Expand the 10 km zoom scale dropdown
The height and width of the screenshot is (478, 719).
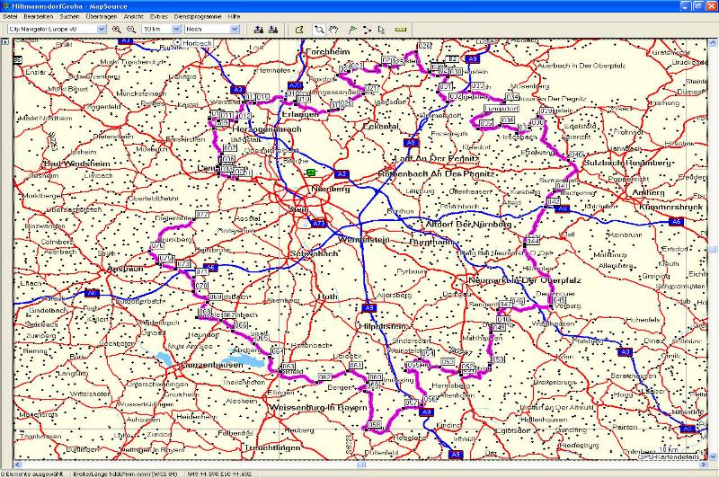[175, 29]
